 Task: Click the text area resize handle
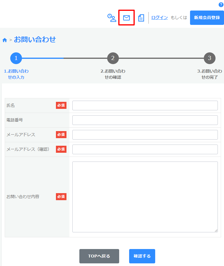(216, 231)
